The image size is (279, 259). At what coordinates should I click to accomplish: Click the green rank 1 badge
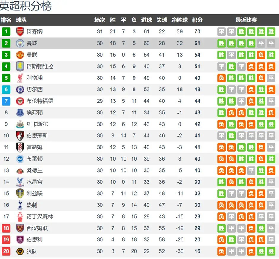click(6, 32)
